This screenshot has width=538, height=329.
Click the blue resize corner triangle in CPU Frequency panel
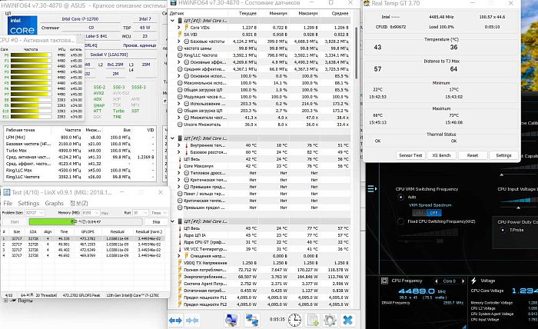click(x=464, y=326)
